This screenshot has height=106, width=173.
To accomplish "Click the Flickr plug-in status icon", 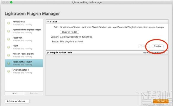I will [x=9, y=47].
